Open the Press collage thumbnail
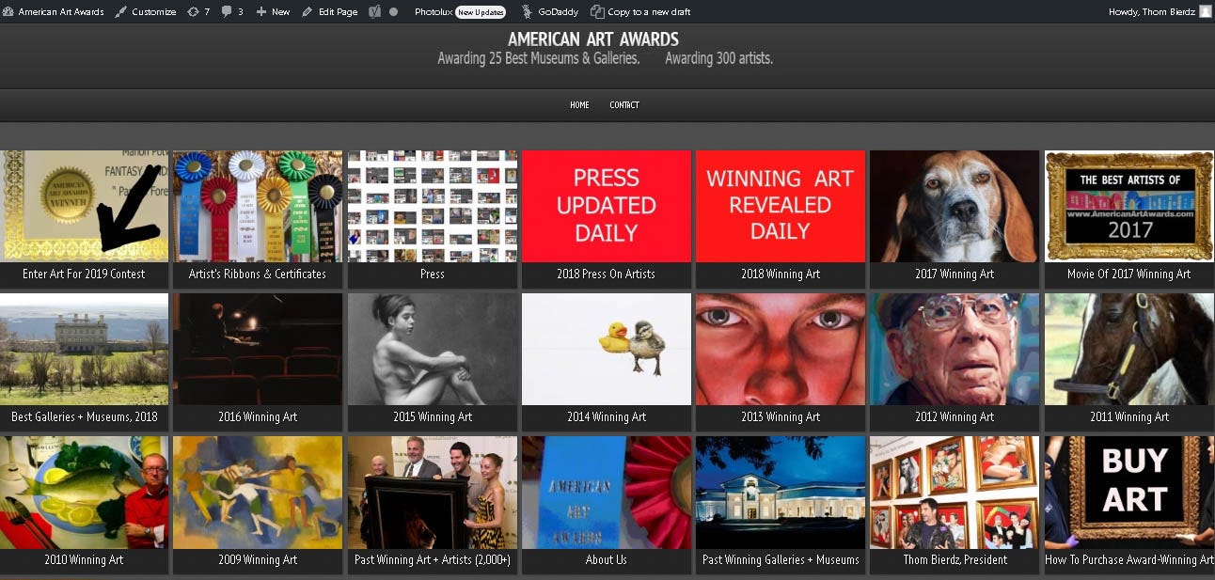The width and height of the screenshot is (1215, 580). 433,206
